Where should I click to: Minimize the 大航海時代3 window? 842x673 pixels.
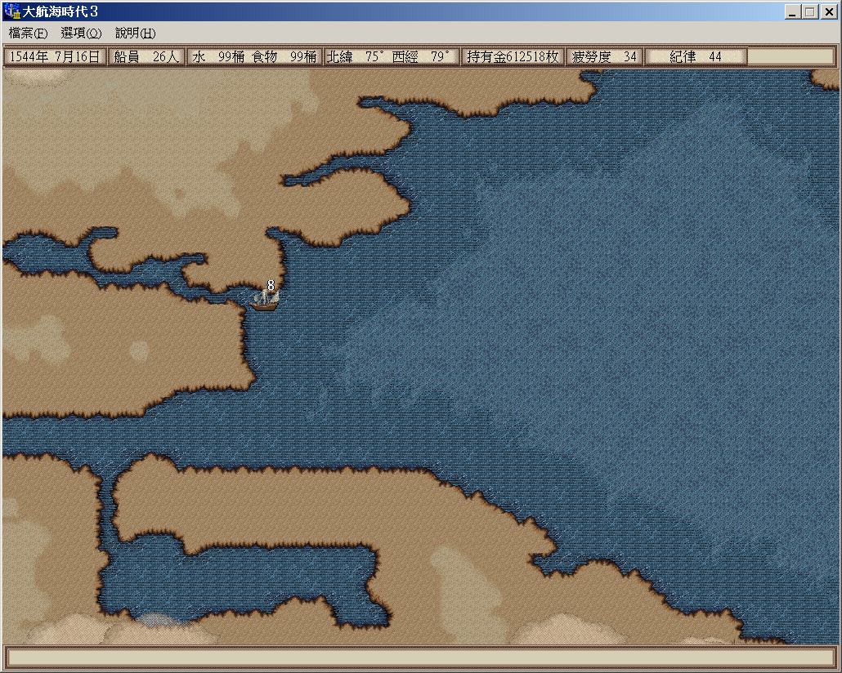click(x=793, y=12)
